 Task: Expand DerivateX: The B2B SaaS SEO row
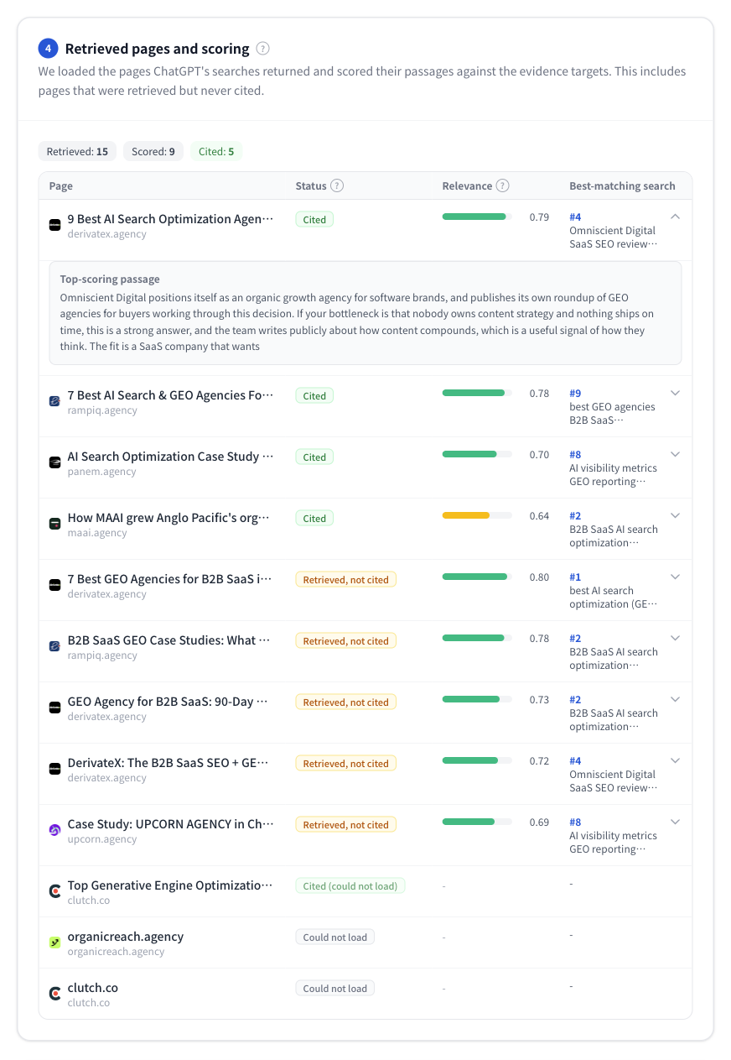coord(676,760)
